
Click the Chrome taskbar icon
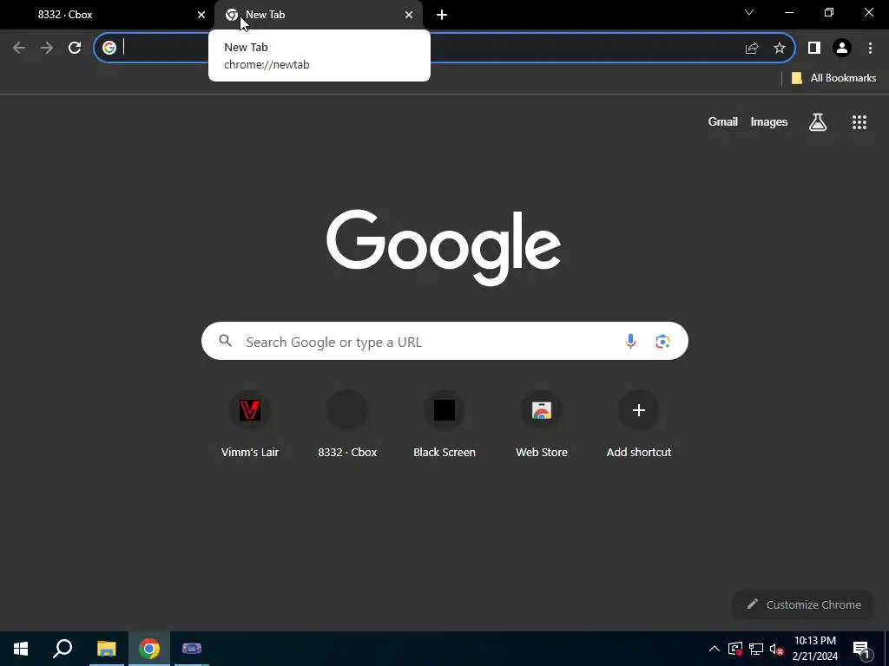point(149,649)
